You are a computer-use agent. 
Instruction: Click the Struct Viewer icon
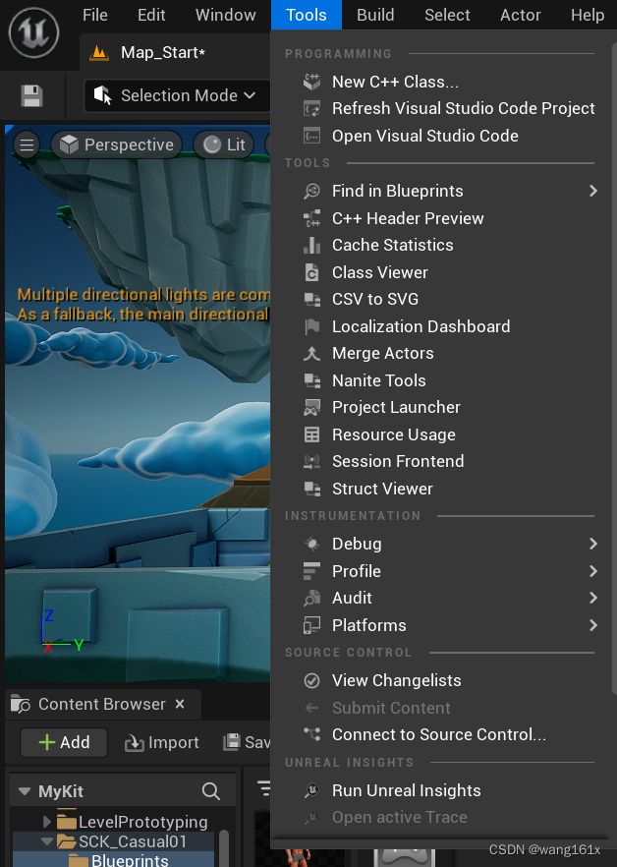pyautogui.click(x=311, y=489)
